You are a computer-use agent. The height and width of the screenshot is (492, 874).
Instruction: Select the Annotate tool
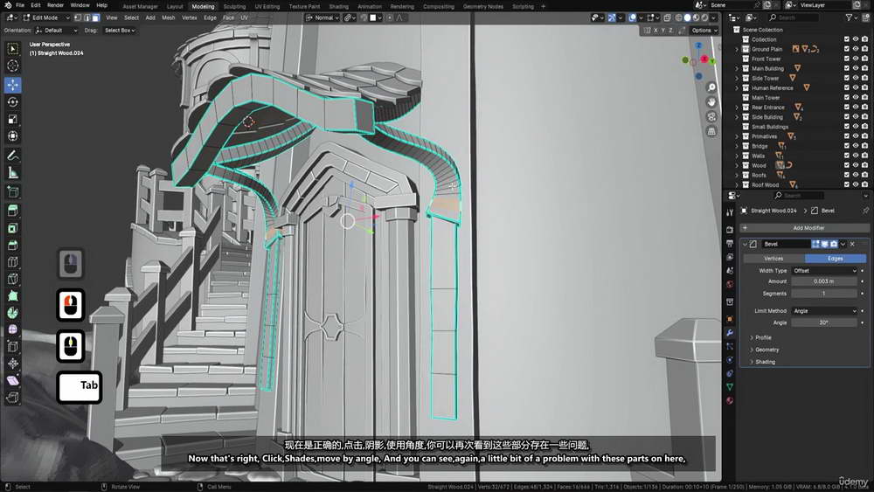tap(12, 156)
